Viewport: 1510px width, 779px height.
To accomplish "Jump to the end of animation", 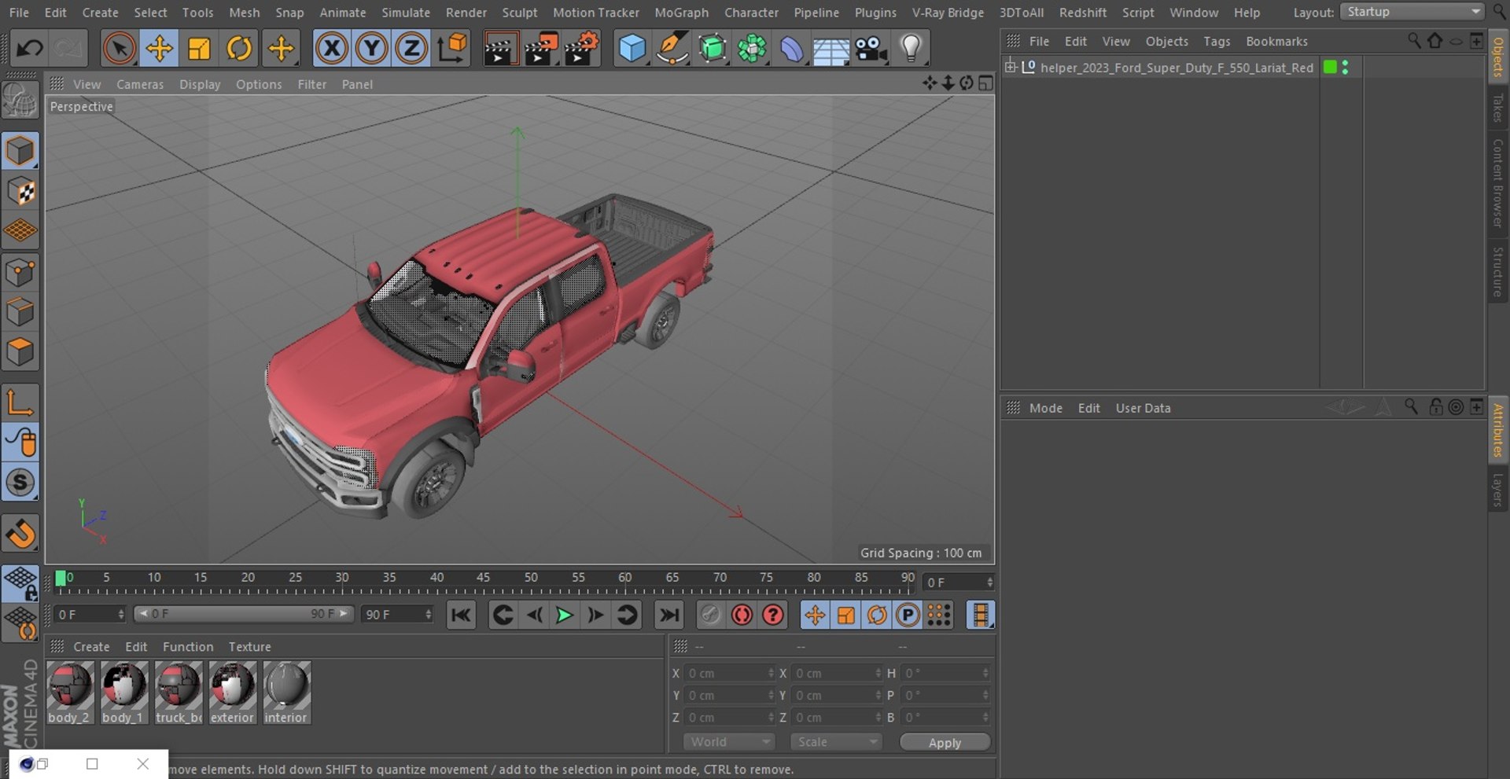I will (669, 615).
